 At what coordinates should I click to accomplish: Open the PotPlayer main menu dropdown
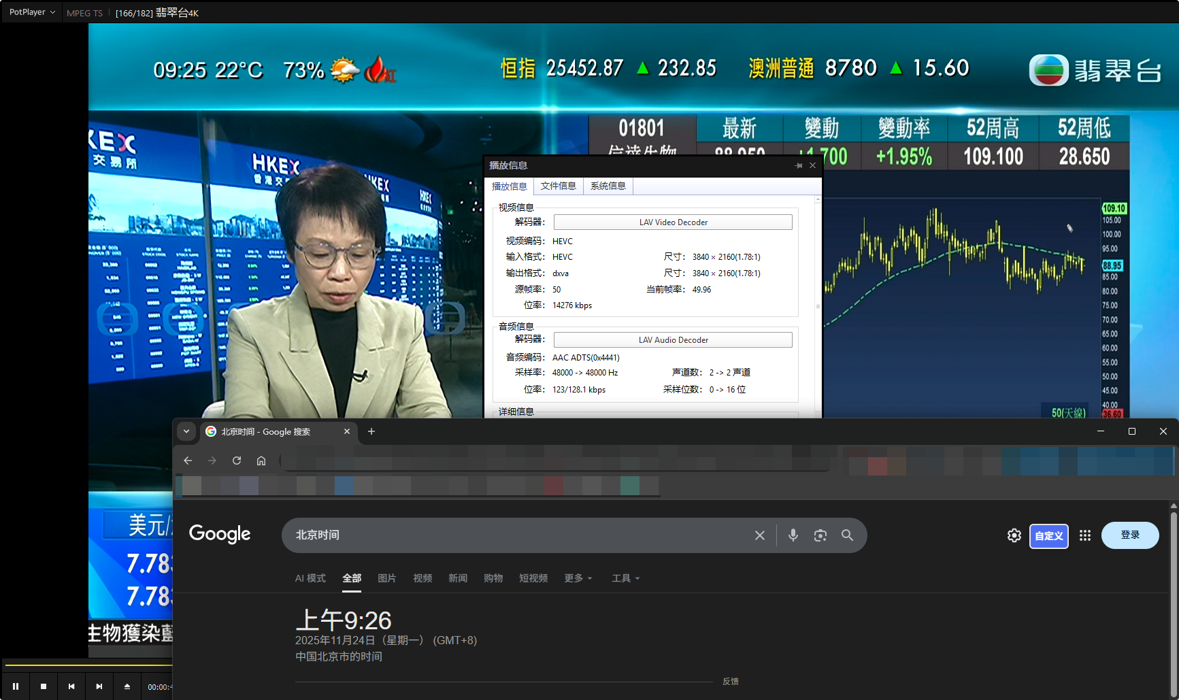tap(32, 12)
